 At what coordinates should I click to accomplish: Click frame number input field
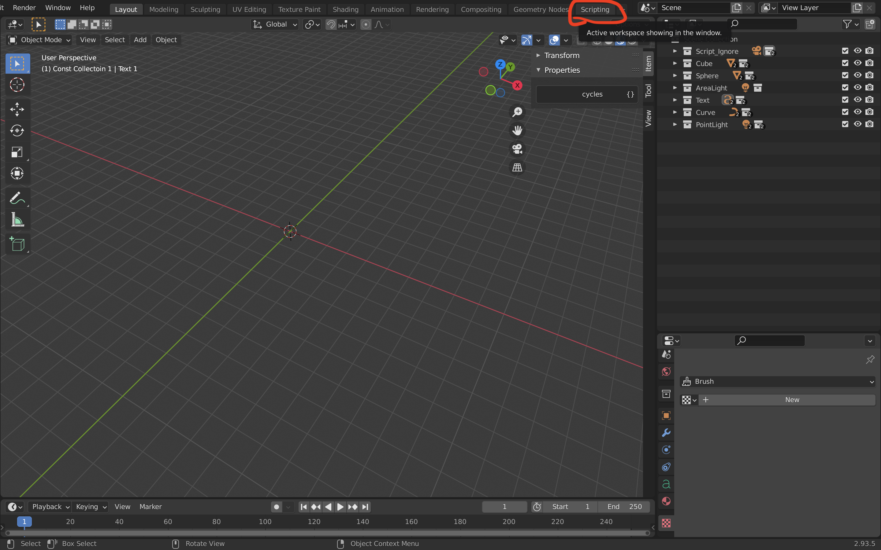tap(505, 506)
